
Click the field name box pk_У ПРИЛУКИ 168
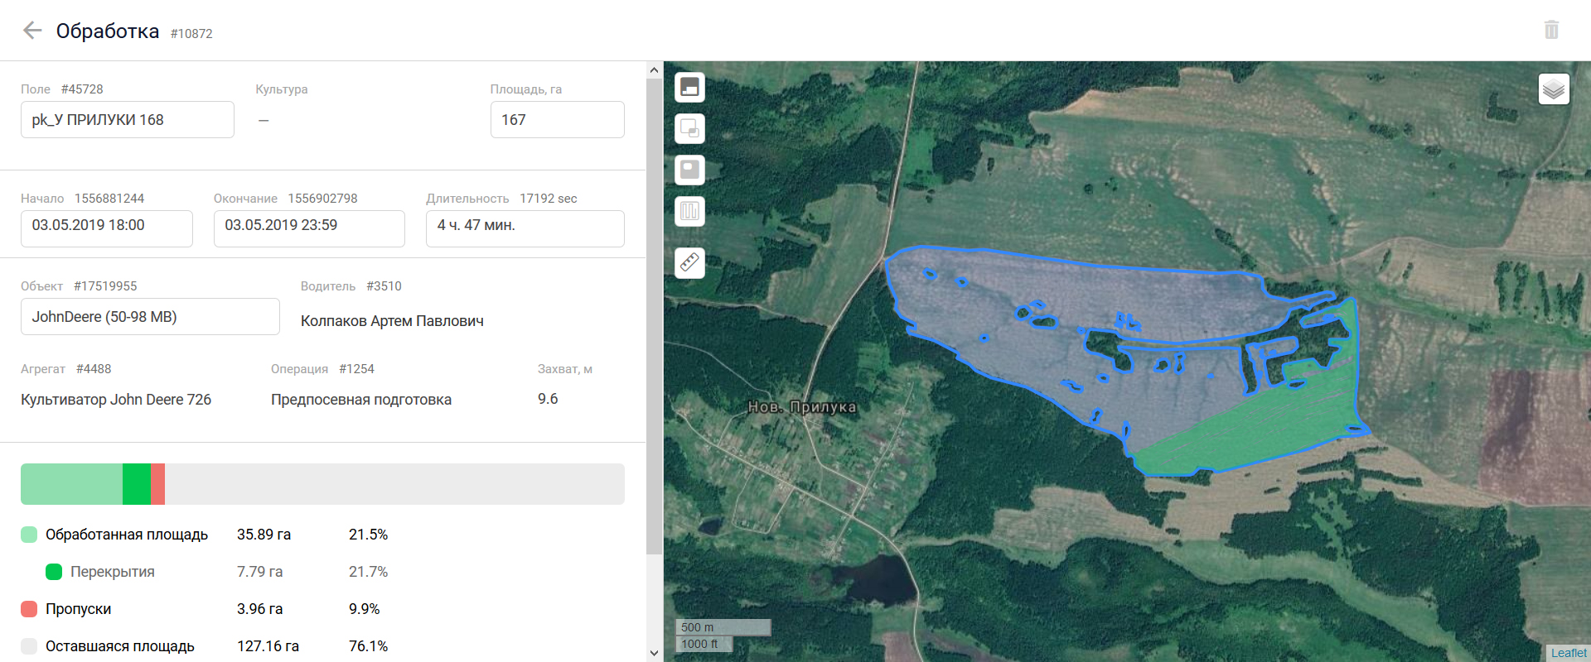pos(128,120)
